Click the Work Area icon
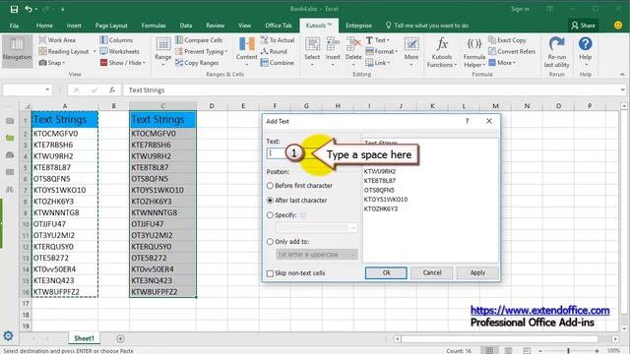This screenshot has height=354, width=630. pos(42,40)
